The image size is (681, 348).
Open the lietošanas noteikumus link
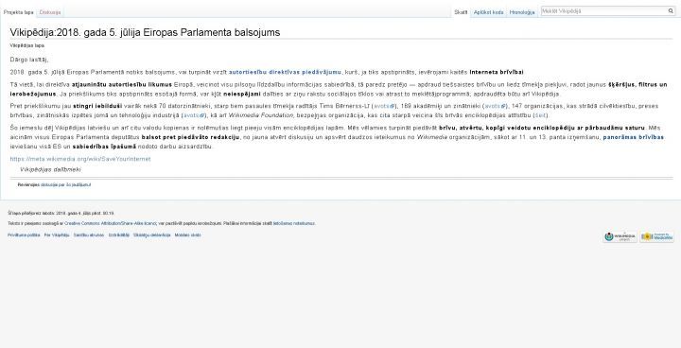293,224
